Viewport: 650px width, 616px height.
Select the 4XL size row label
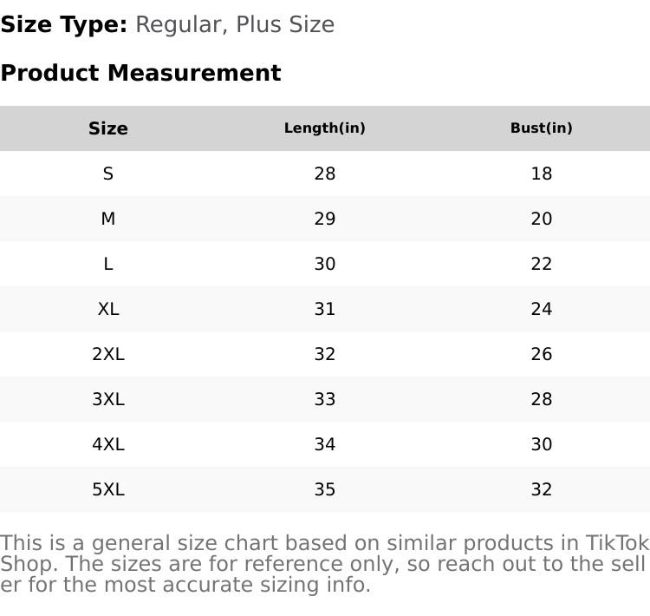pos(108,444)
